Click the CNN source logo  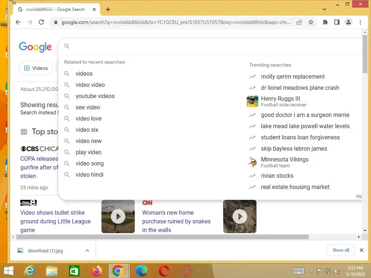click(147, 203)
